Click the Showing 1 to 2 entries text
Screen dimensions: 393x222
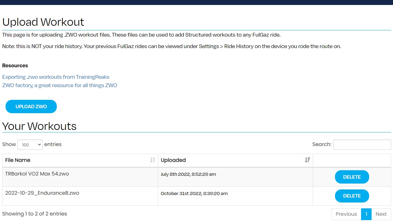tap(34, 214)
